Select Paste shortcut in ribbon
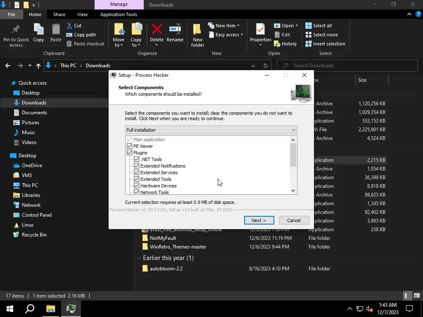 click(86, 44)
